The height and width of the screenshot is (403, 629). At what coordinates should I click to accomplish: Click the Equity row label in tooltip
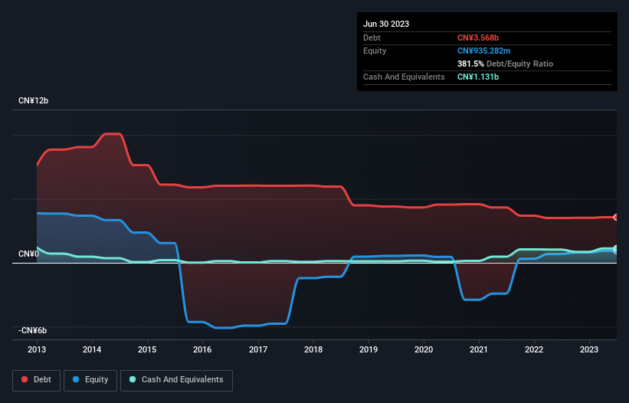pos(375,51)
